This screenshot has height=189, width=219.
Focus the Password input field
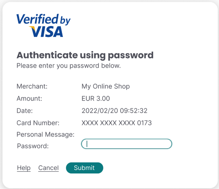coord(127,144)
